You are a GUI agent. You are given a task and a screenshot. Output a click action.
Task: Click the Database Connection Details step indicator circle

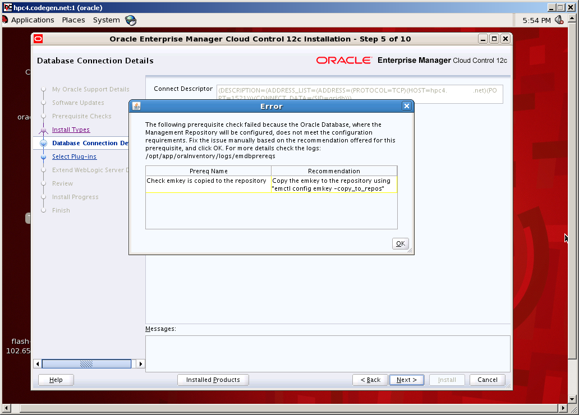tap(44, 143)
